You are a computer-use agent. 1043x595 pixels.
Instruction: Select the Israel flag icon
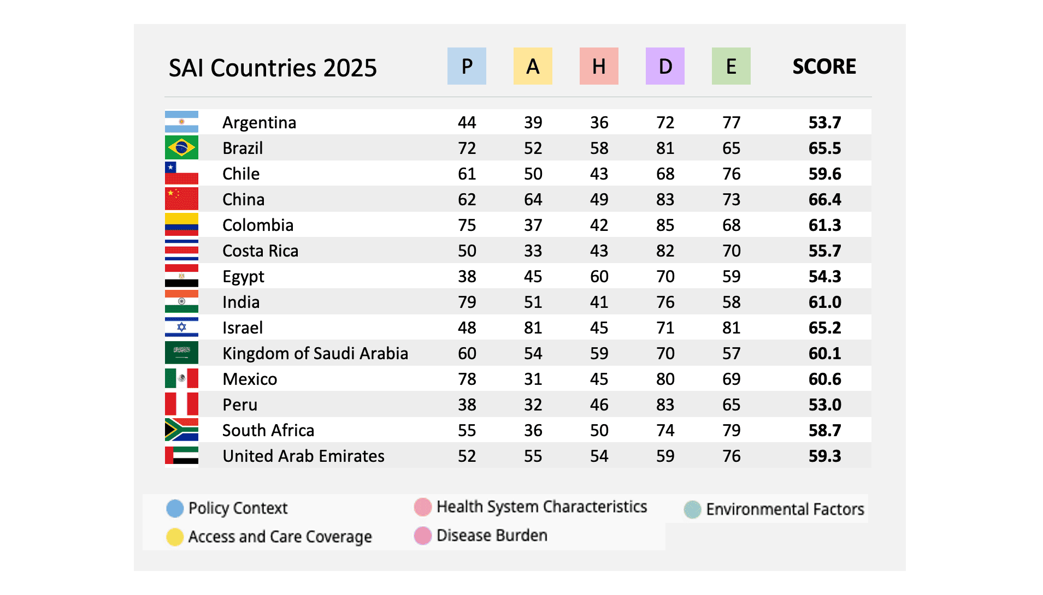(x=181, y=328)
